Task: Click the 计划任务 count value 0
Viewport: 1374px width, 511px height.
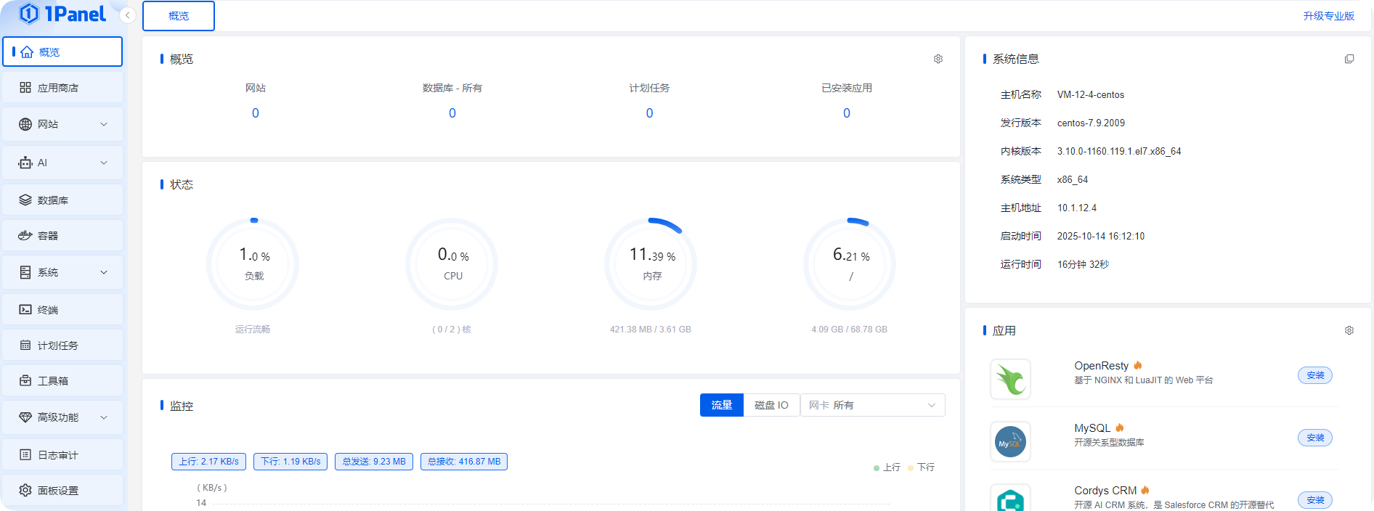Action: pyautogui.click(x=649, y=113)
